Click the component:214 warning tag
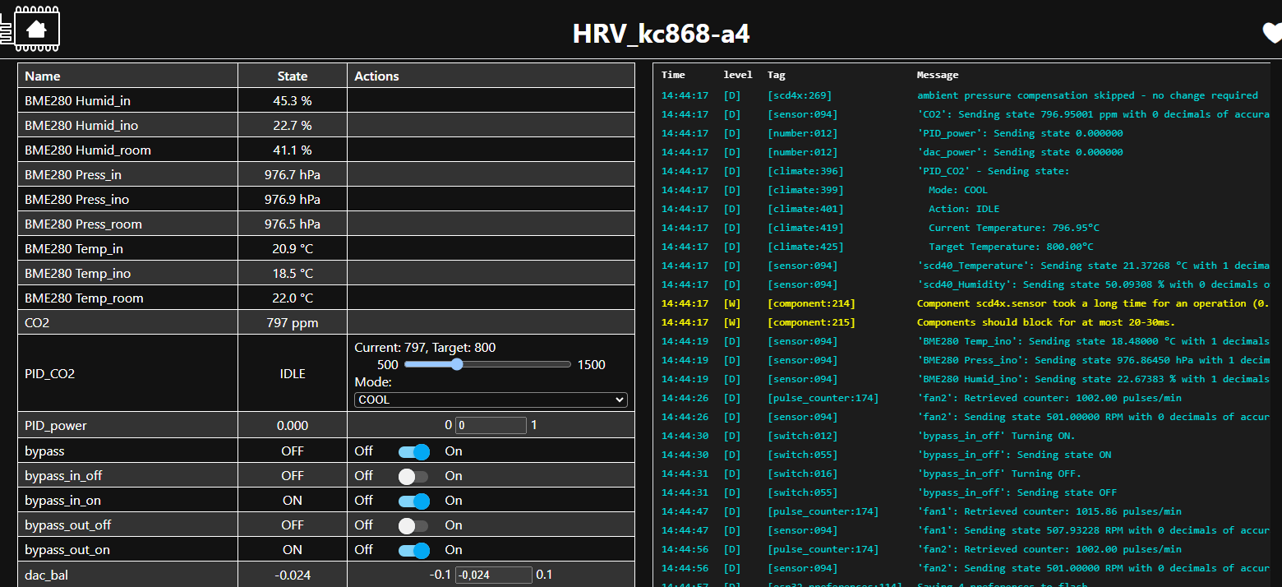This screenshot has width=1282, height=587. 811,303
